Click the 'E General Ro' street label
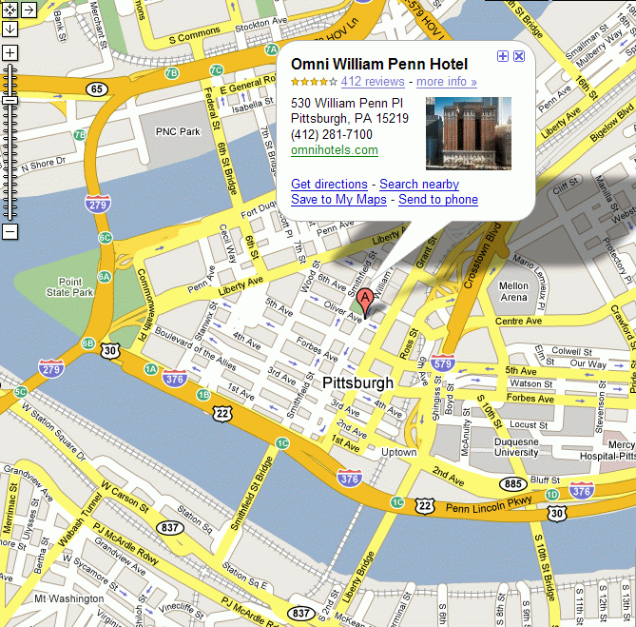 [x=248, y=85]
